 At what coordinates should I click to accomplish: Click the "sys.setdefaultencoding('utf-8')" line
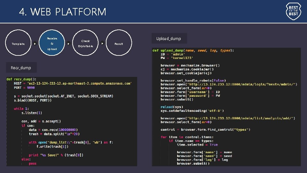192,111
